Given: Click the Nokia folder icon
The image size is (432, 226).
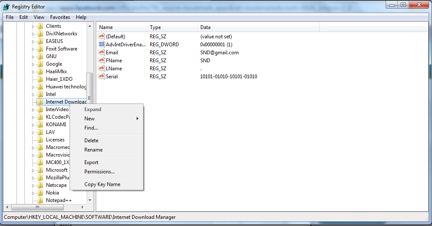Looking at the screenshot, I should point(40,193).
